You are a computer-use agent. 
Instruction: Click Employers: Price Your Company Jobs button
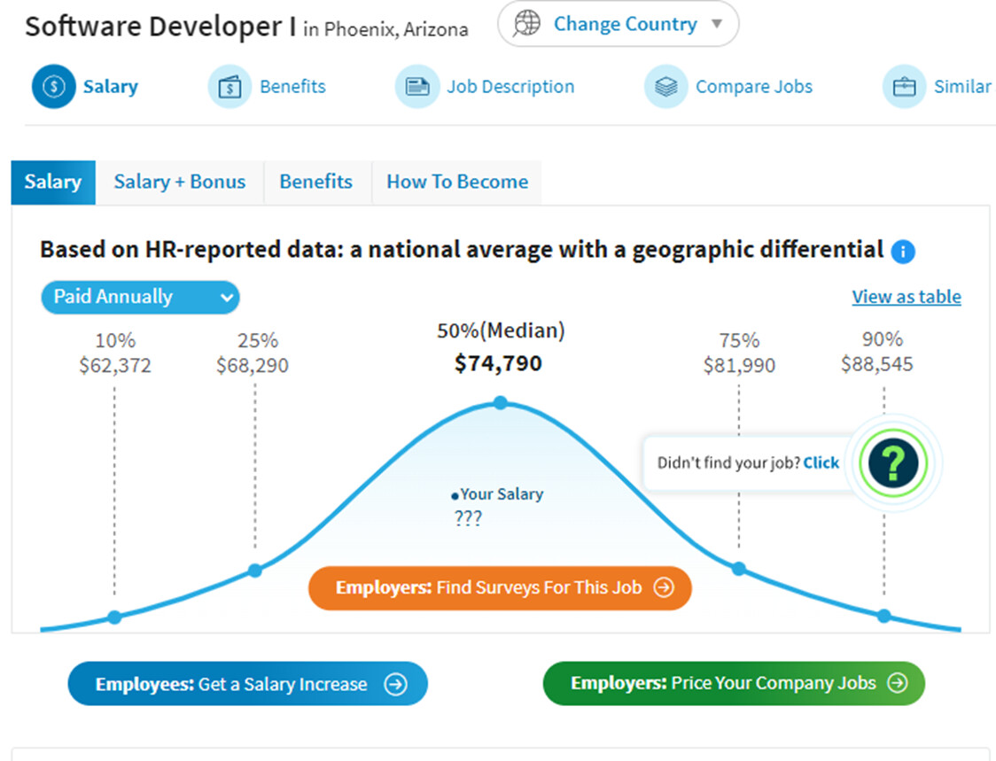coord(734,683)
